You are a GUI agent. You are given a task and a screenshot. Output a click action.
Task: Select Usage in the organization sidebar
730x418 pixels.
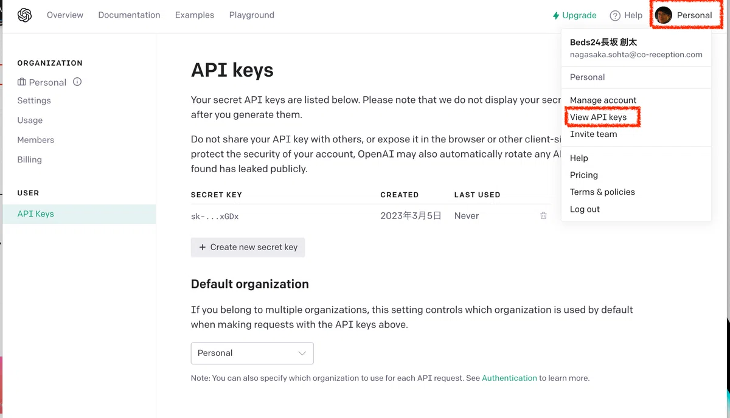click(30, 120)
